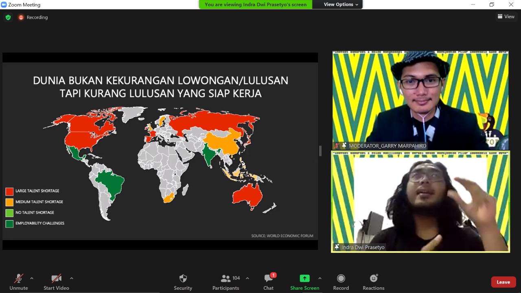Select the moderator Garry Marpahiko video tile
Image resolution: width=521 pixels, height=293 pixels.
pos(420,100)
